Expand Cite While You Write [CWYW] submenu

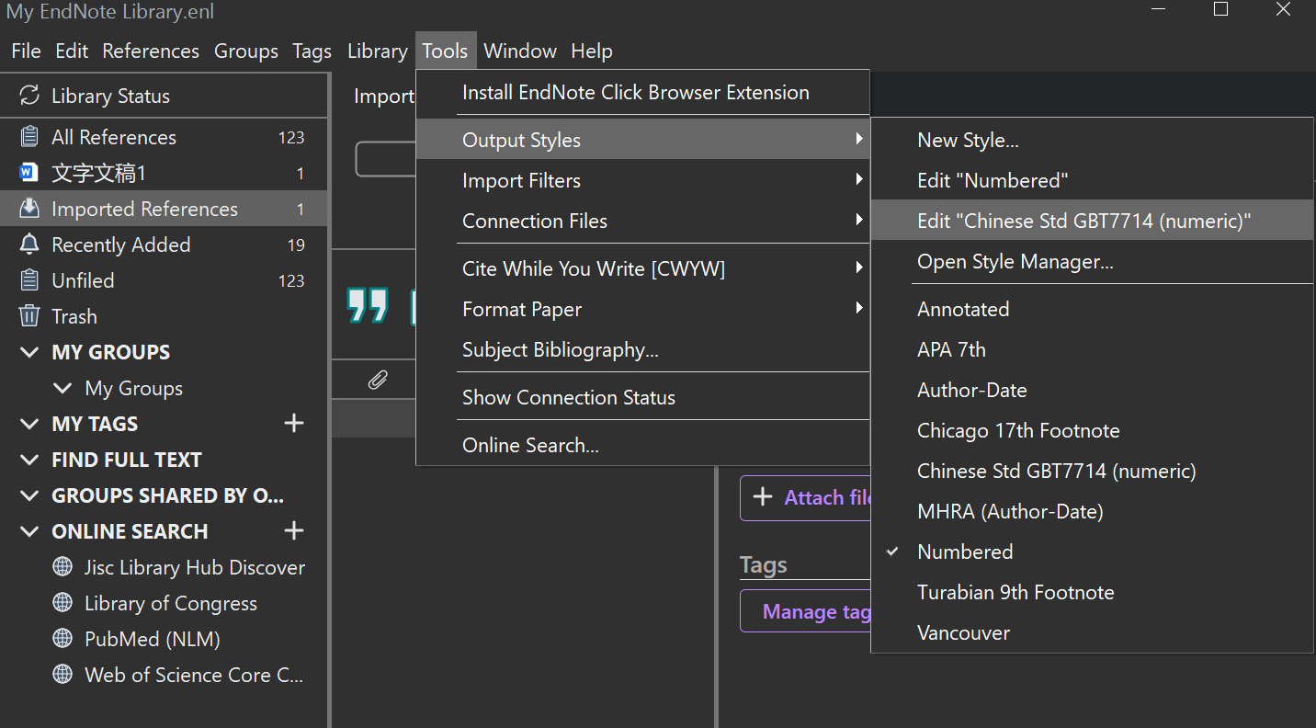coord(642,268)
